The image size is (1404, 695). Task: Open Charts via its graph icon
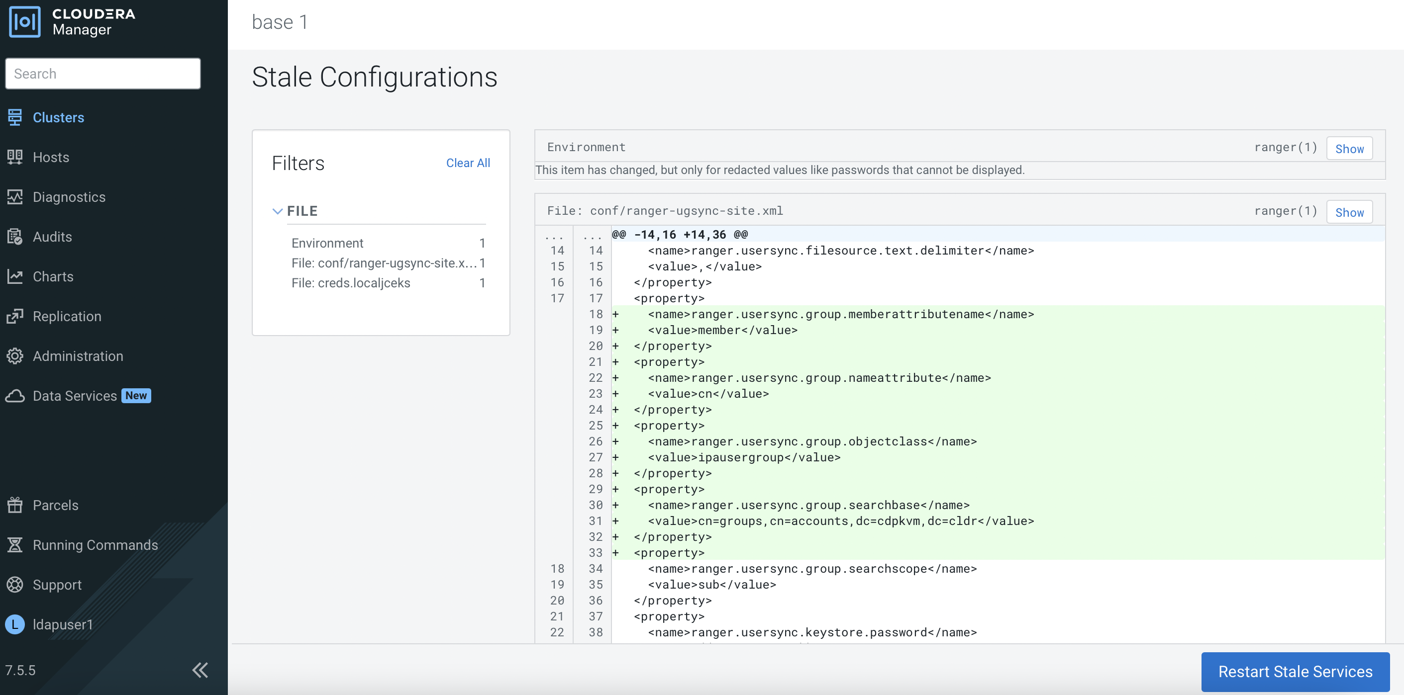point(15,276)
